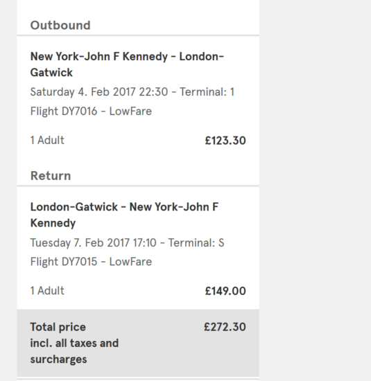
Task: Click the word Gatwick in the outbound route
Action: 51,73
